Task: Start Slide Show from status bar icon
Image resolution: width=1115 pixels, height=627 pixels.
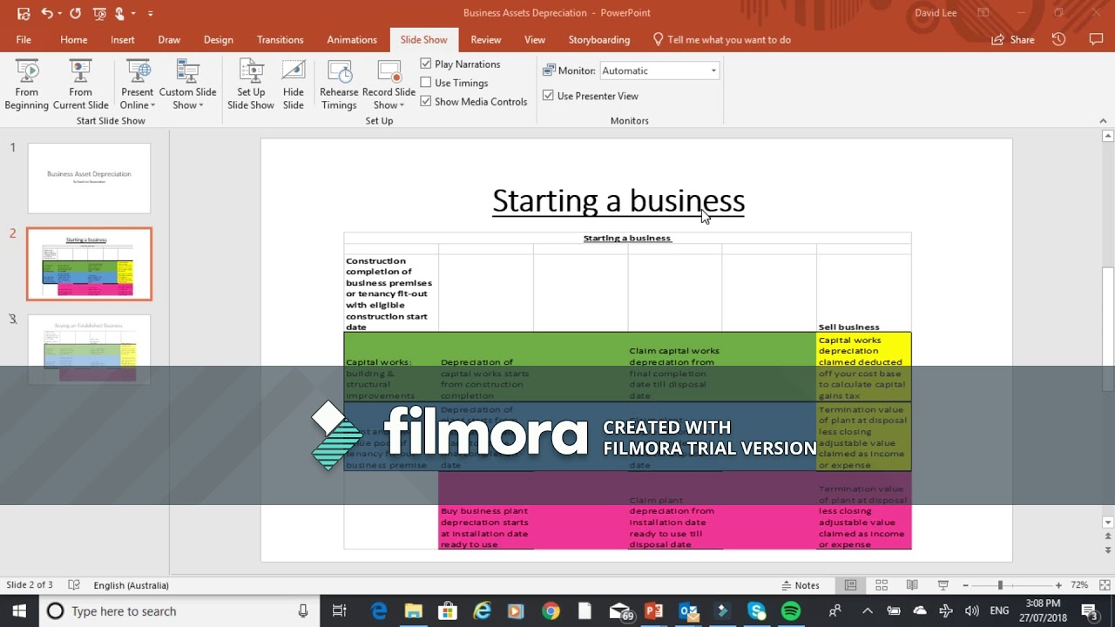Action: coord(943,585)
